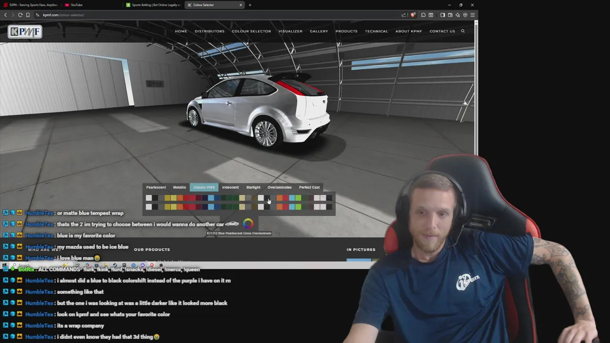Pick the beige tan swatch in upper row
The width and height of the screenshot is (610, 343).
pos(242,198)
